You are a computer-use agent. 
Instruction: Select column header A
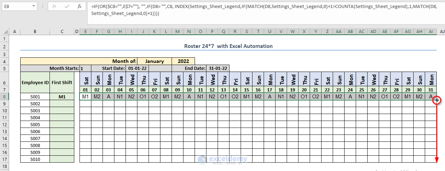15,32
